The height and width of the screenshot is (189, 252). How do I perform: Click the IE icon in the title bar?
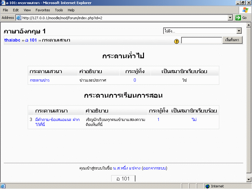3,3
